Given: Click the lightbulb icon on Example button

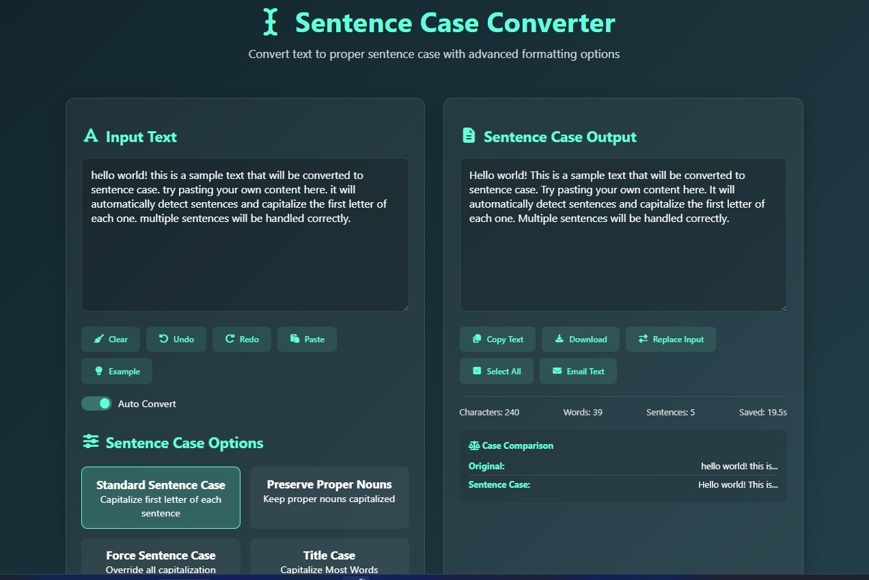Looking at the screenshot, I should (100, 371).
